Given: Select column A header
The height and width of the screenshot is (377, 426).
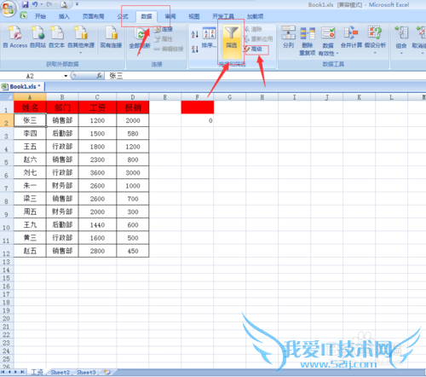Looking at the screenshot, I should tap(30, 97).
